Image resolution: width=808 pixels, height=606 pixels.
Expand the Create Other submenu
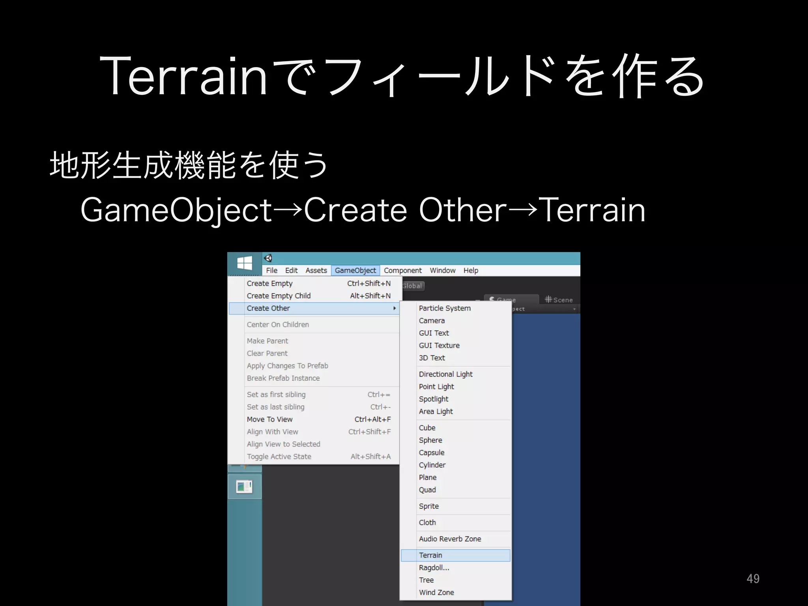pyautogui.click(x=314, y=308)
